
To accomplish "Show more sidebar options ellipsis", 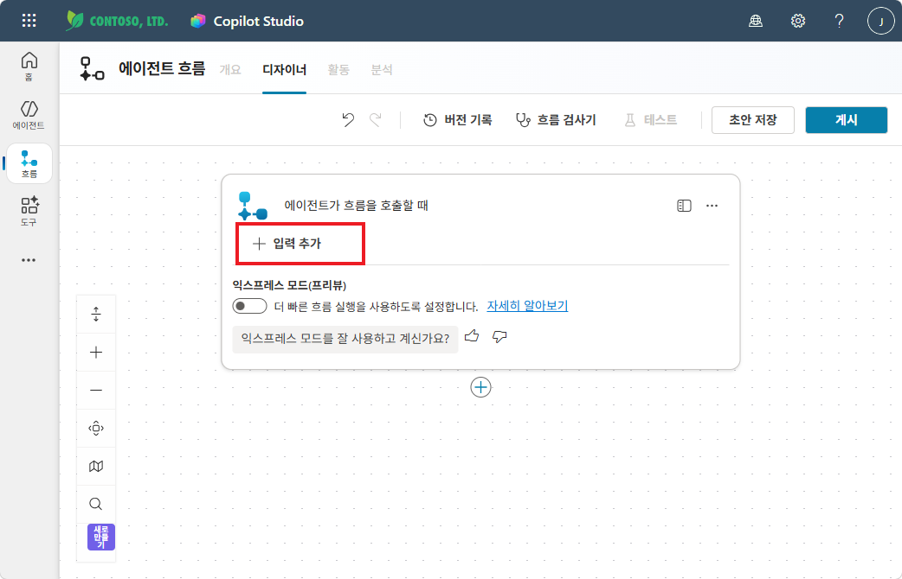I will point(29,260).
